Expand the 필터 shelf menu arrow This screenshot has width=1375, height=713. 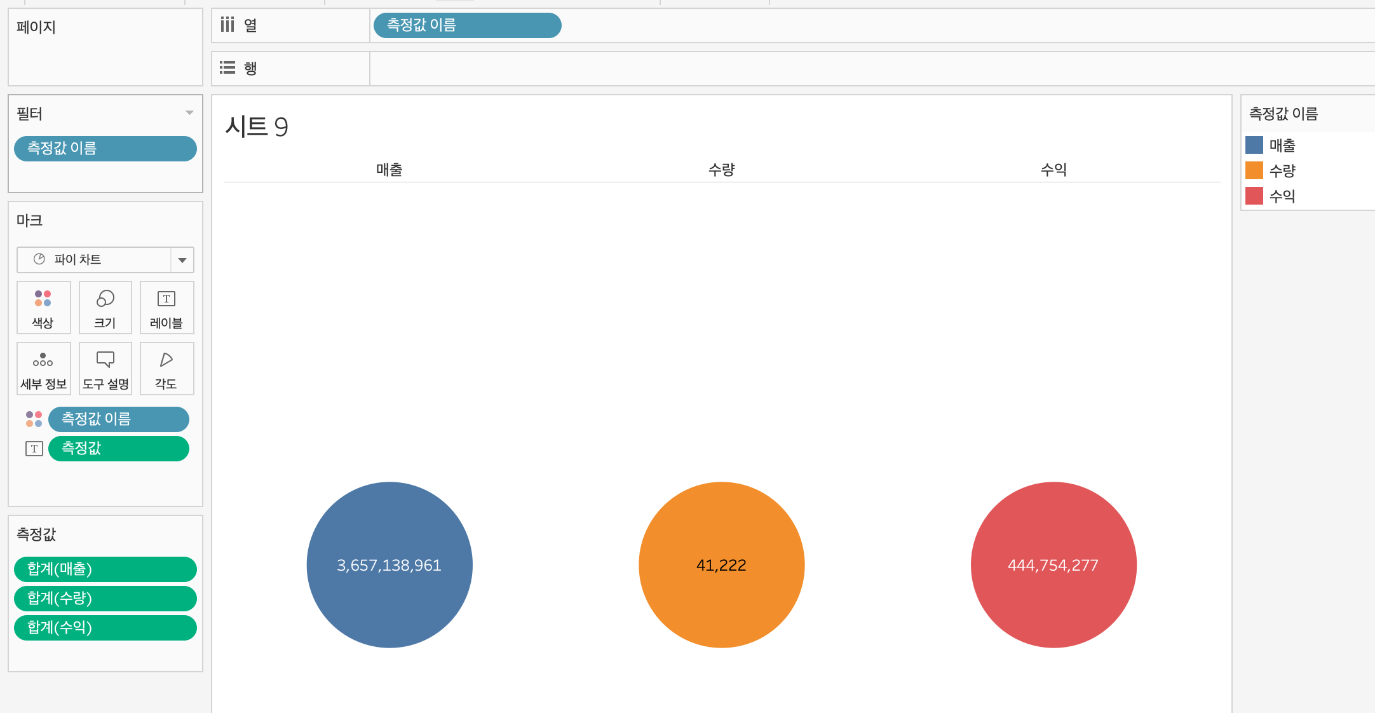point(189,113)
